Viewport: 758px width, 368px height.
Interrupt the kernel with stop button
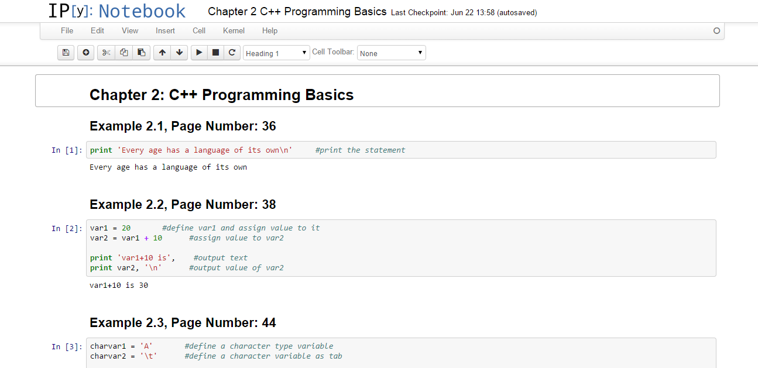point(215,53)
